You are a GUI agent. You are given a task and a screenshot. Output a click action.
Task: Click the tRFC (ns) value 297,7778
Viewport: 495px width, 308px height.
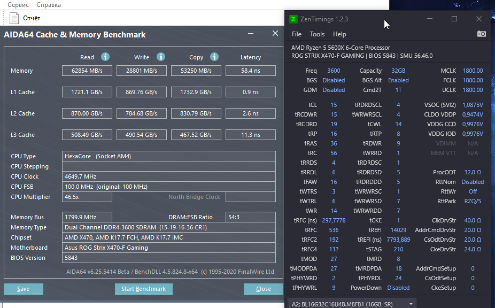pyautogui.click(x=334, y=220)
